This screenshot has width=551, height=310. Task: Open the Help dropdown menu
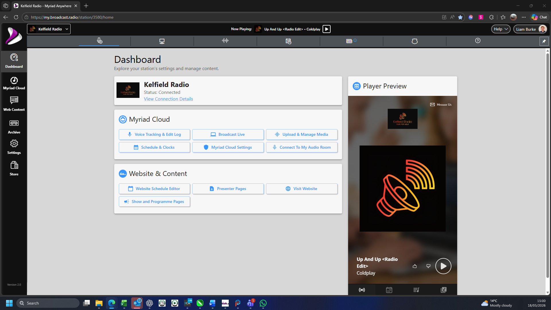[x=501, y=29]
